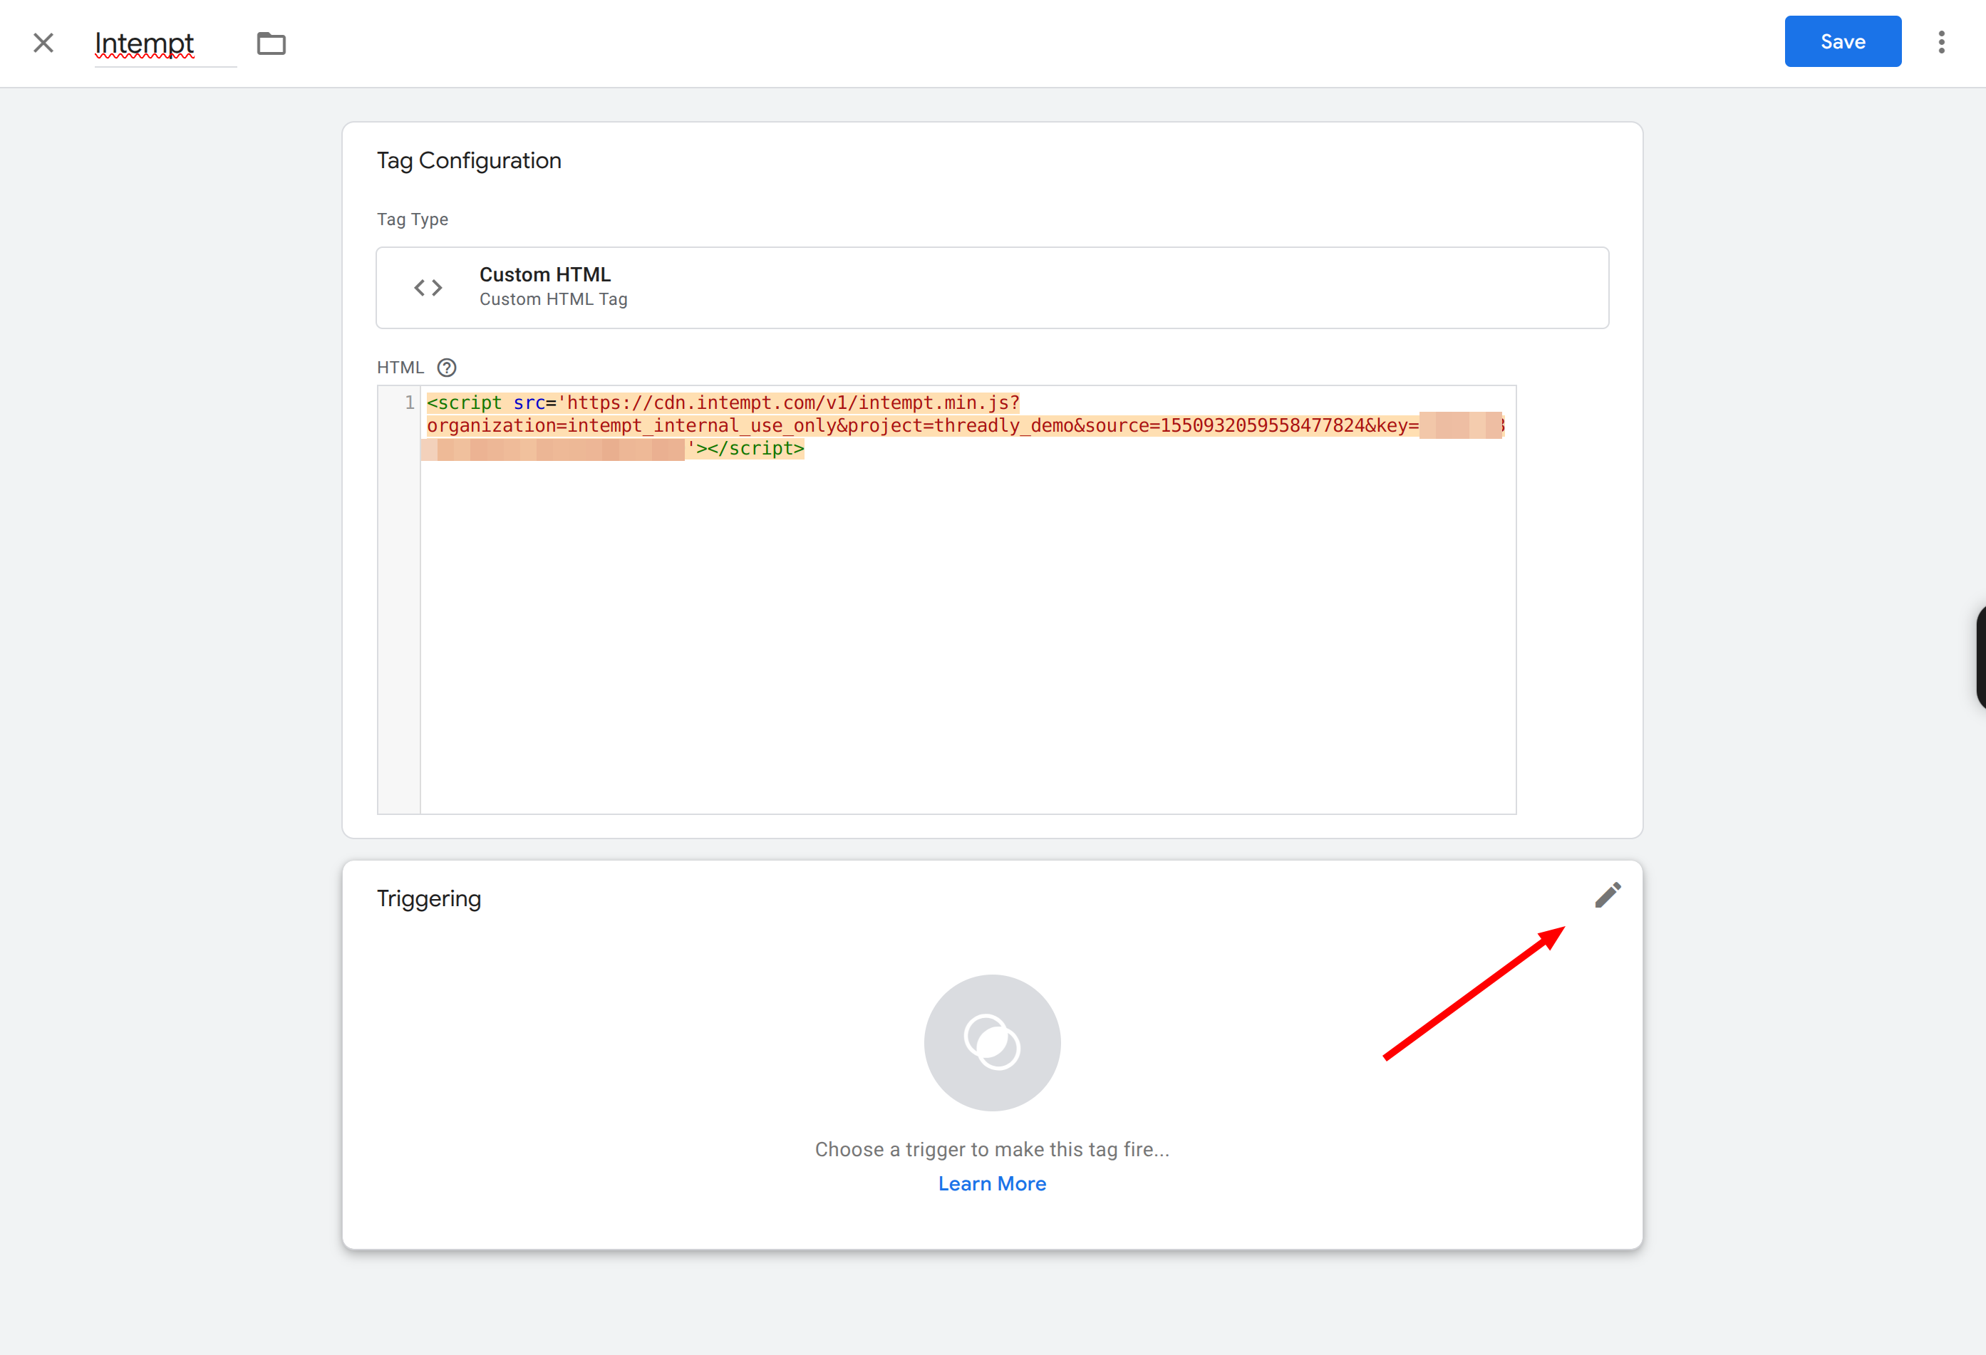Click the Tag Configuration heading
The height and width of the screenshot is (1355, 1986).
(469, 160)
